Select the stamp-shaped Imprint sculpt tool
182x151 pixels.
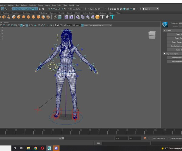[x=9, y=17]
